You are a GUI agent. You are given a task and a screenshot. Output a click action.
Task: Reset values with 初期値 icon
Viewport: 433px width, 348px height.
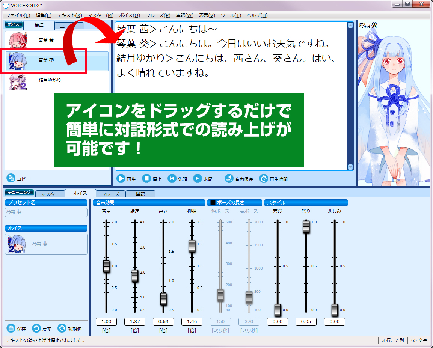pos(62,328)
